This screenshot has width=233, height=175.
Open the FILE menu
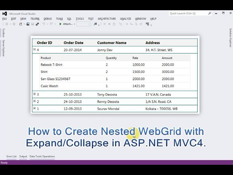4,19
